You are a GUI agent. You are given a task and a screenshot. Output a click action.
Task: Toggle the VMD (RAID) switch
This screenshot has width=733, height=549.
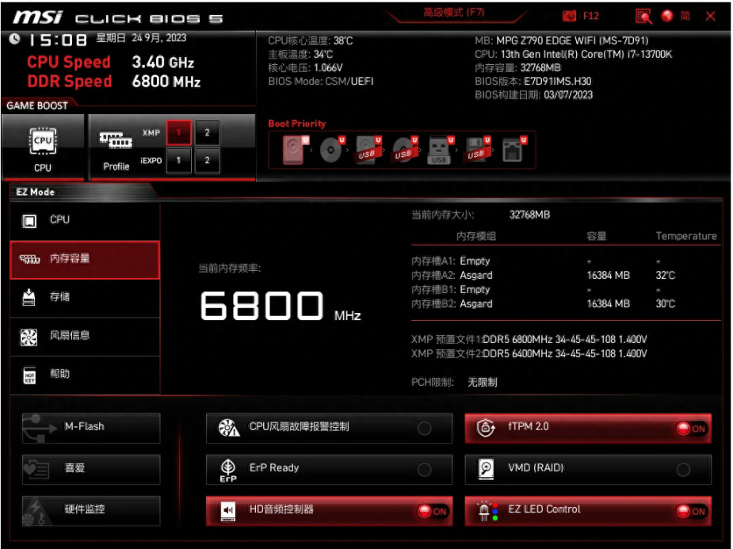(683, 469)
